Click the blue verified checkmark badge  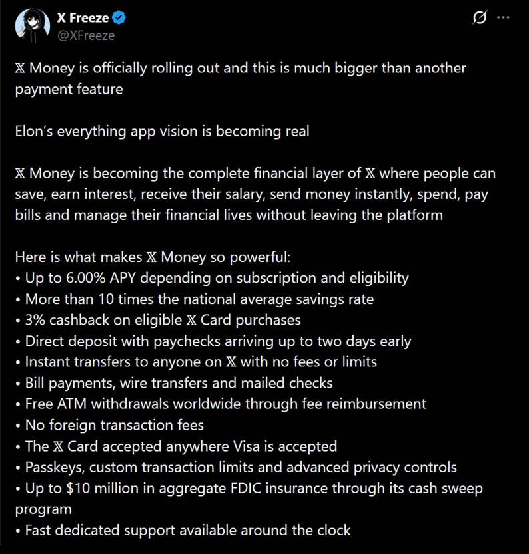(x=119, y=18)
